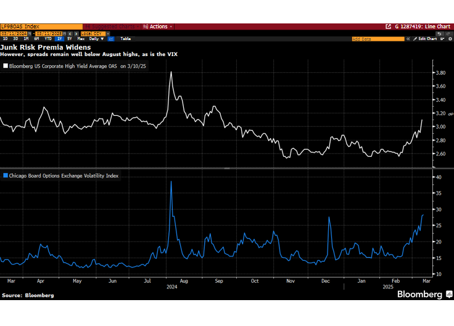Click the Bloomberg logo icon
Screen dimensions: 454x326
click(x=449, y=295)
